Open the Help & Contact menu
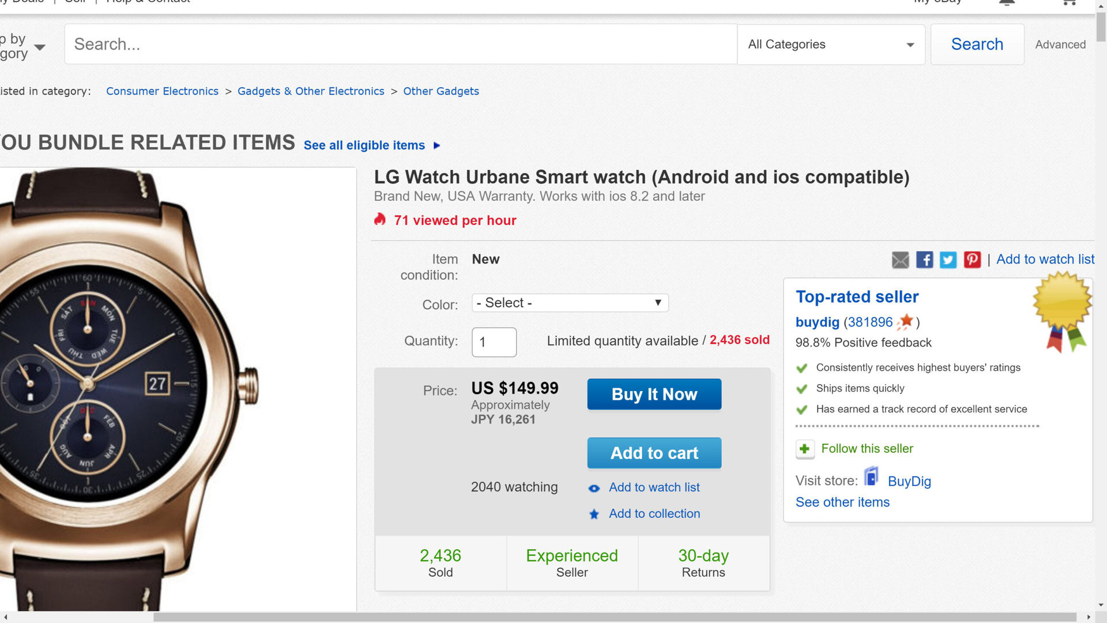 tap(146, 2)
